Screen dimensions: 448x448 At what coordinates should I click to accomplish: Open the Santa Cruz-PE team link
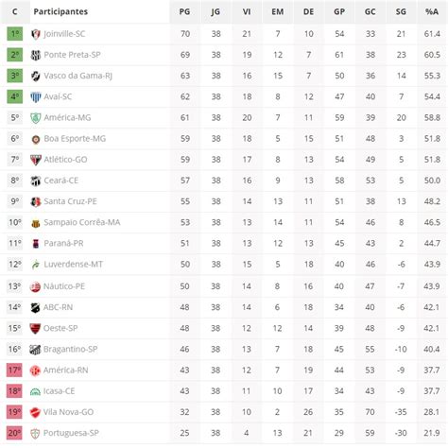pyautogui.click(x=70, y=201)
